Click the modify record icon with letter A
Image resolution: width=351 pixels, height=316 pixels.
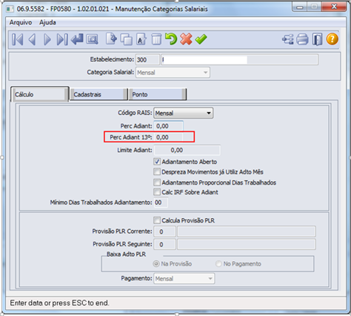coord(141,39)
